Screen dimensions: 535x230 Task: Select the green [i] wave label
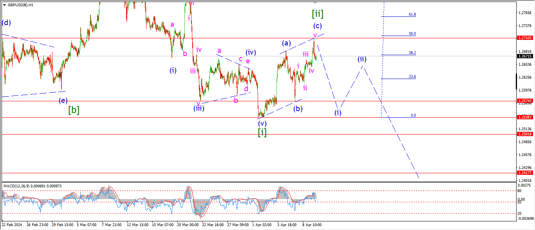(x=262, y=133)
